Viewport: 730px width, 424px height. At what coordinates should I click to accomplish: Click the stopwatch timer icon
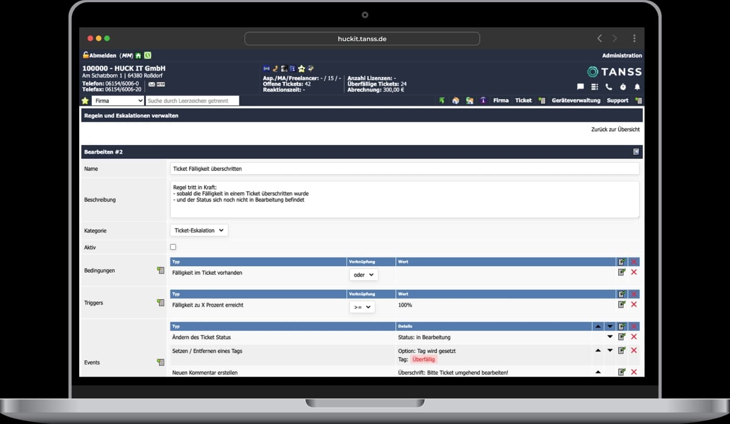(x=623, y=87)
